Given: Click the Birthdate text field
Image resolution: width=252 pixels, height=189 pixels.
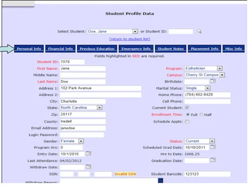Looking at the screenshot, I should pos(197,81).
